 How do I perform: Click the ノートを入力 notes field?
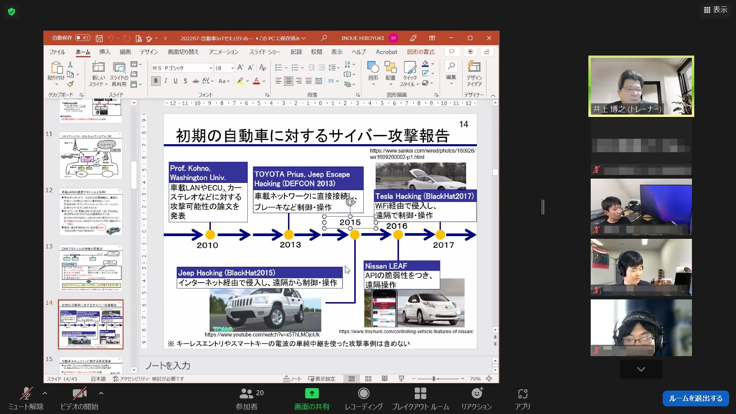[x=316, y=366]
